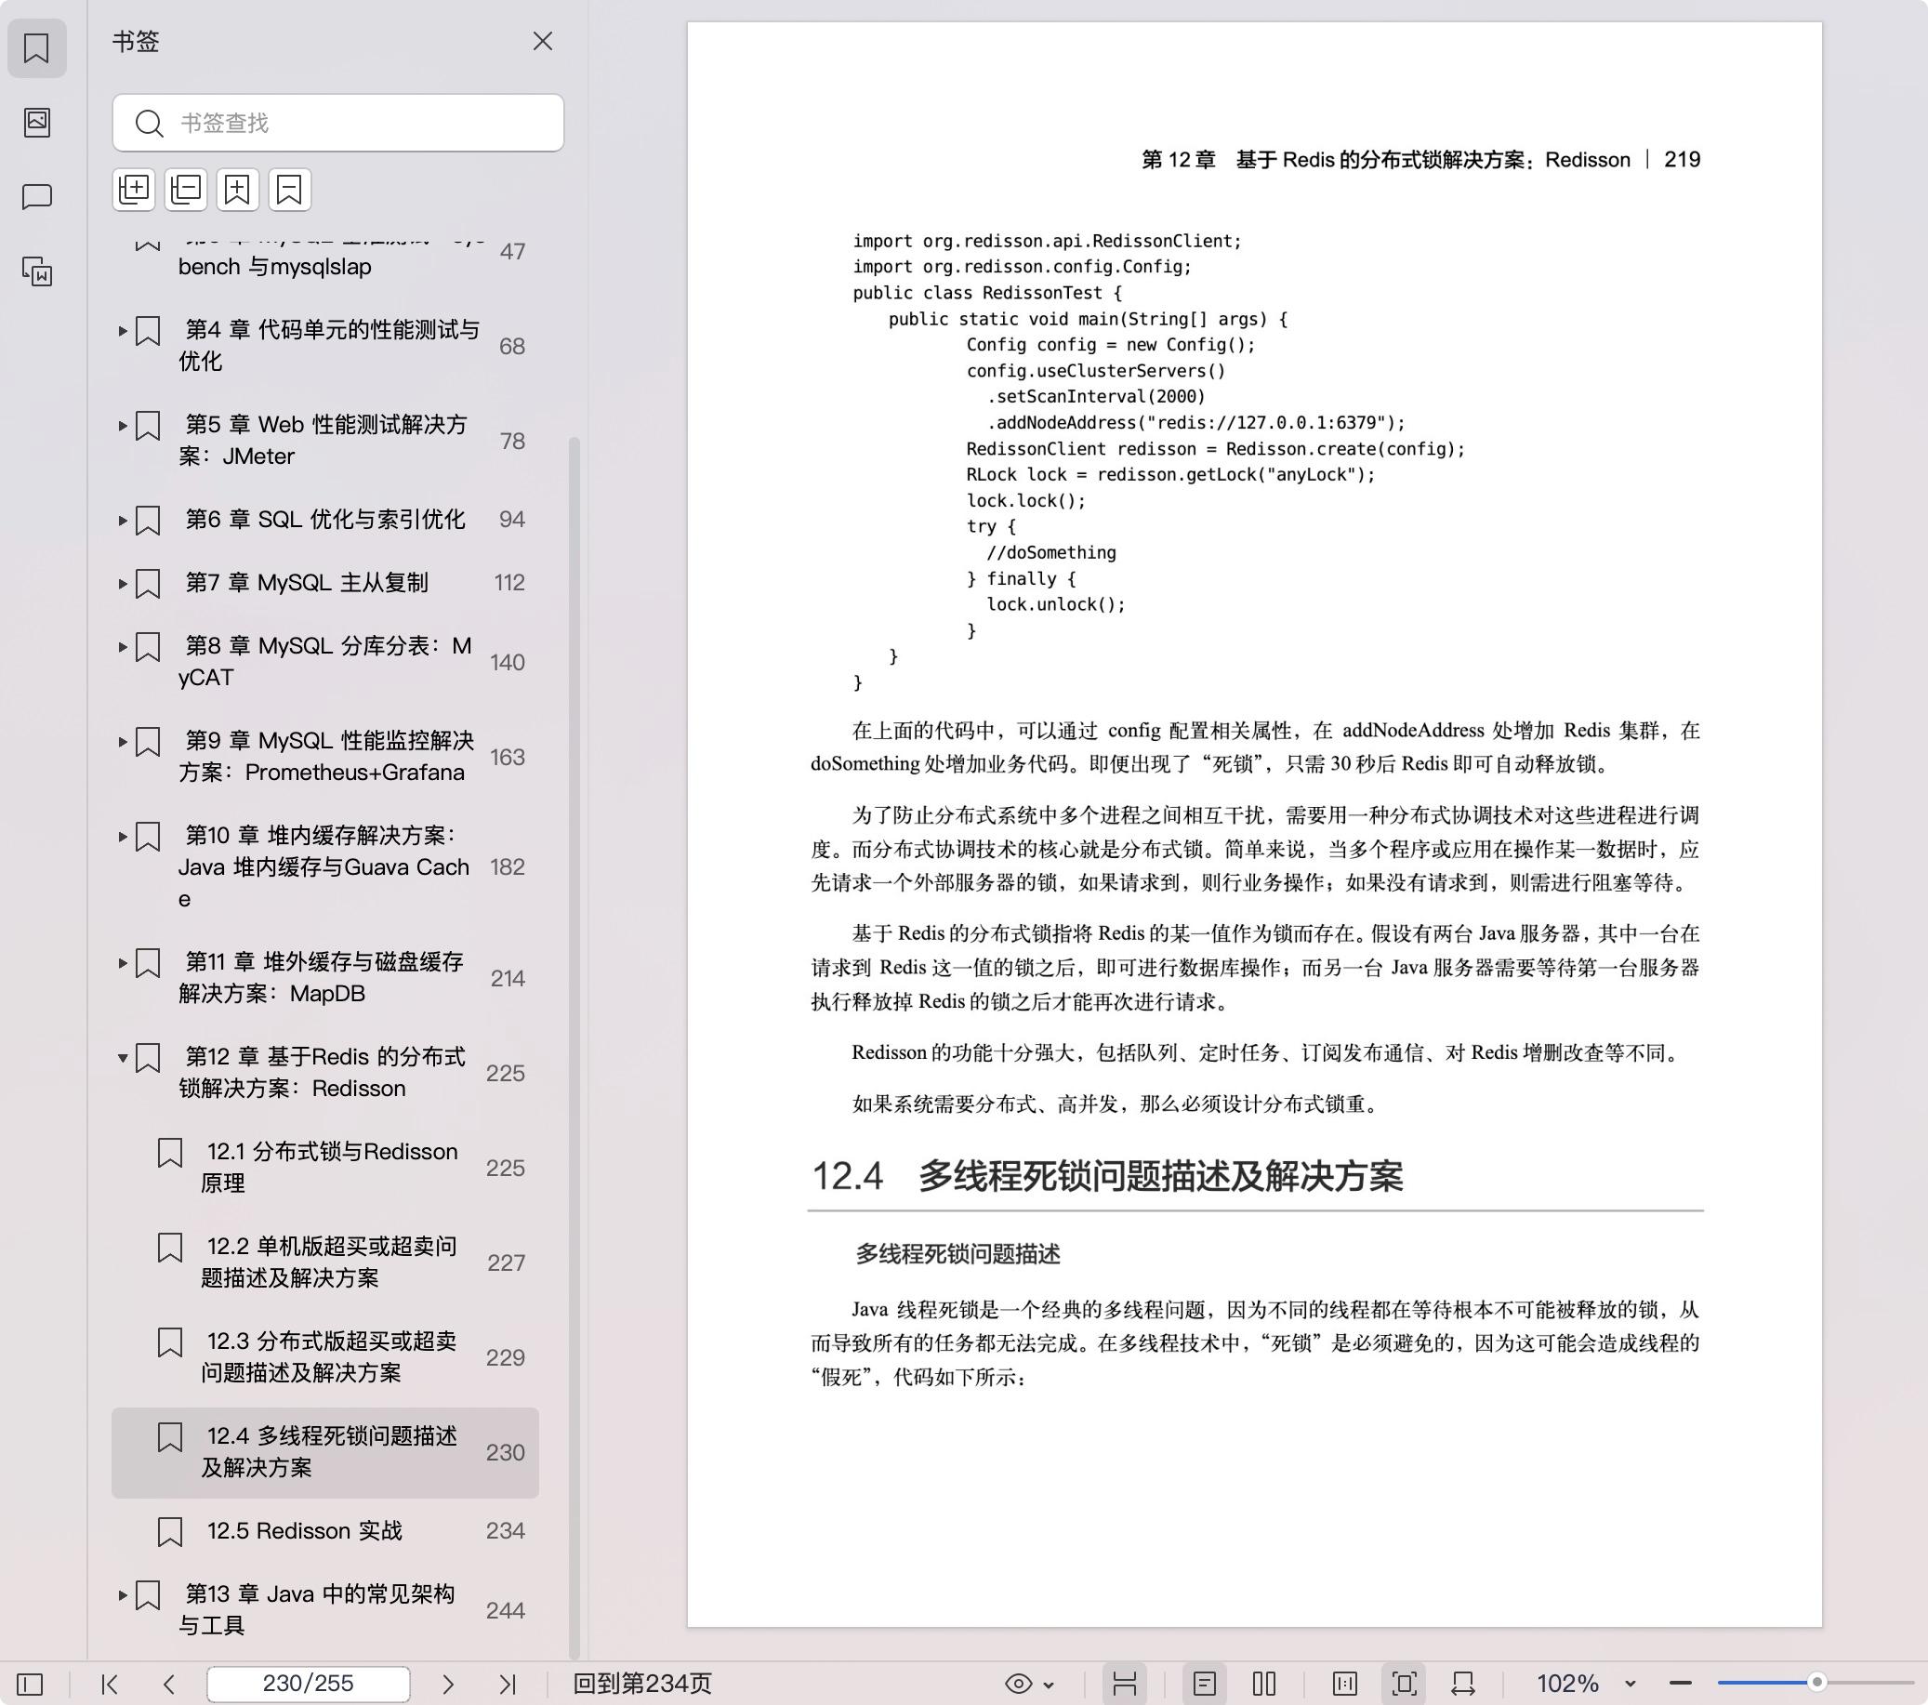
Task: Toggle the sidebar visibility button
Action: click(x=30, y=1684)
